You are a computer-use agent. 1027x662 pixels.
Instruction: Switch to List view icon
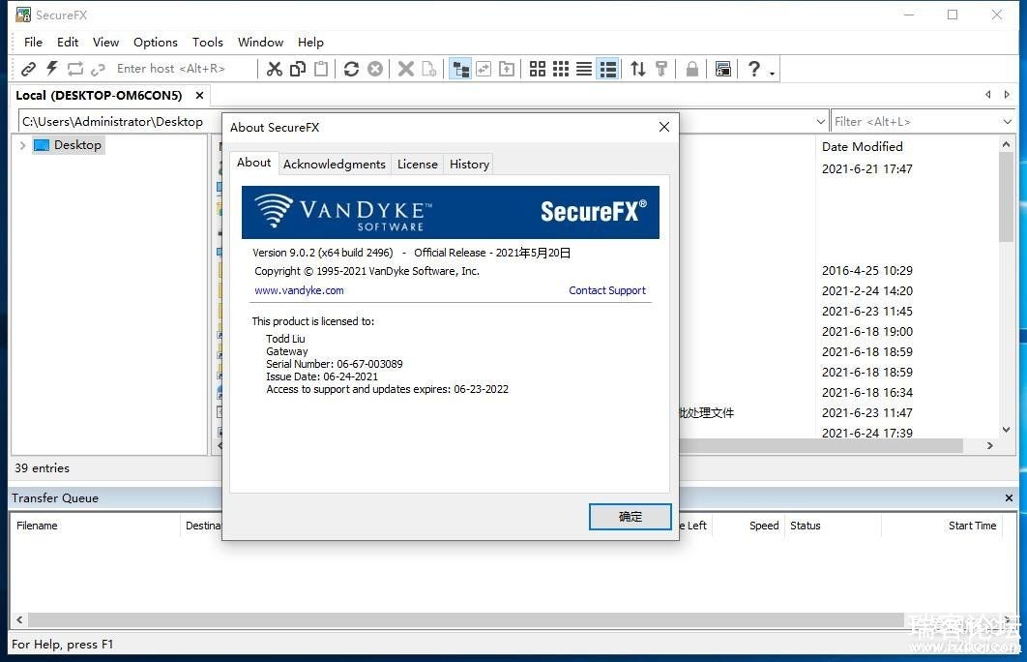(584, 69)
